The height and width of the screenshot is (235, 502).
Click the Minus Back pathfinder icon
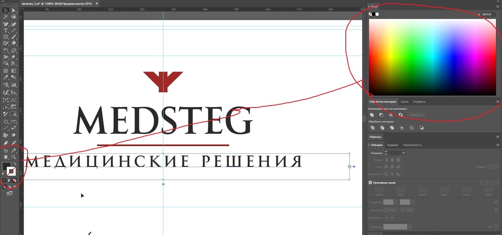pos(421,128)
